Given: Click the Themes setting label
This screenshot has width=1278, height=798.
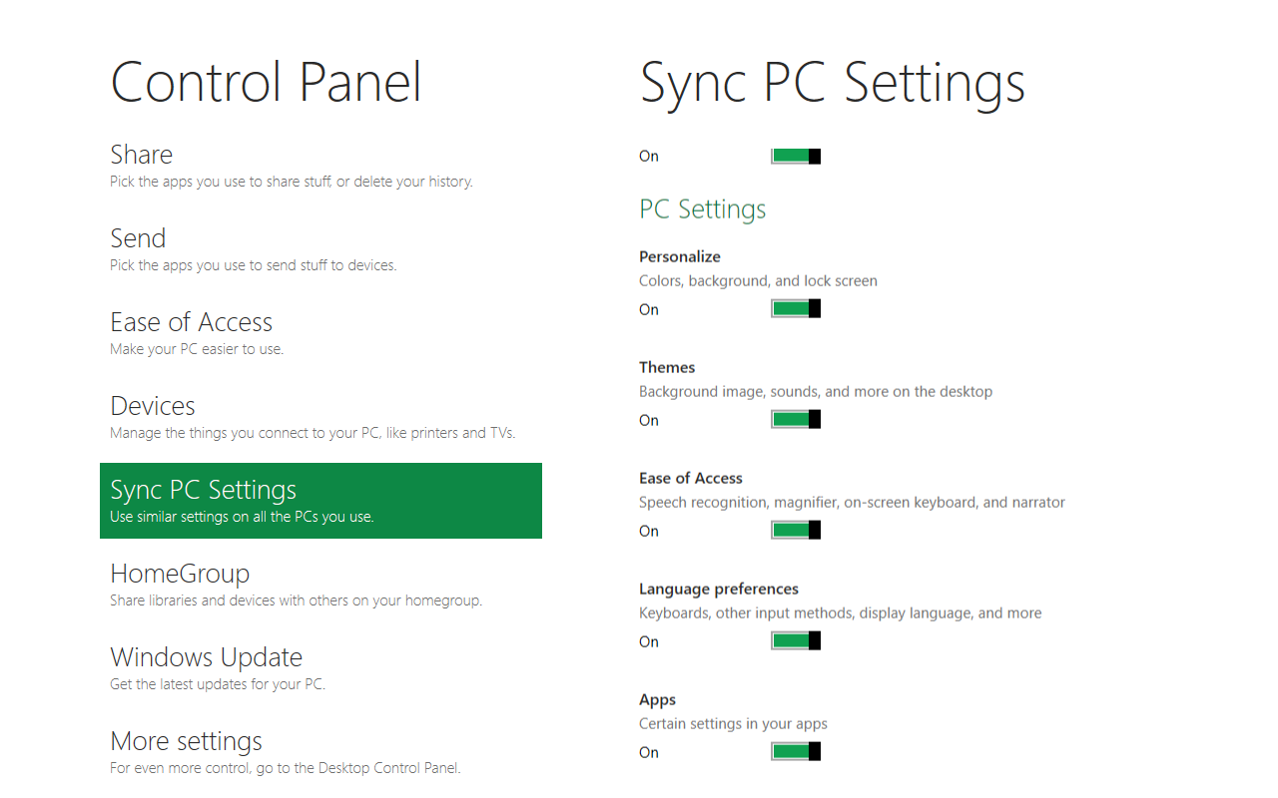Looking at the screenshot, I should [667, 367].
